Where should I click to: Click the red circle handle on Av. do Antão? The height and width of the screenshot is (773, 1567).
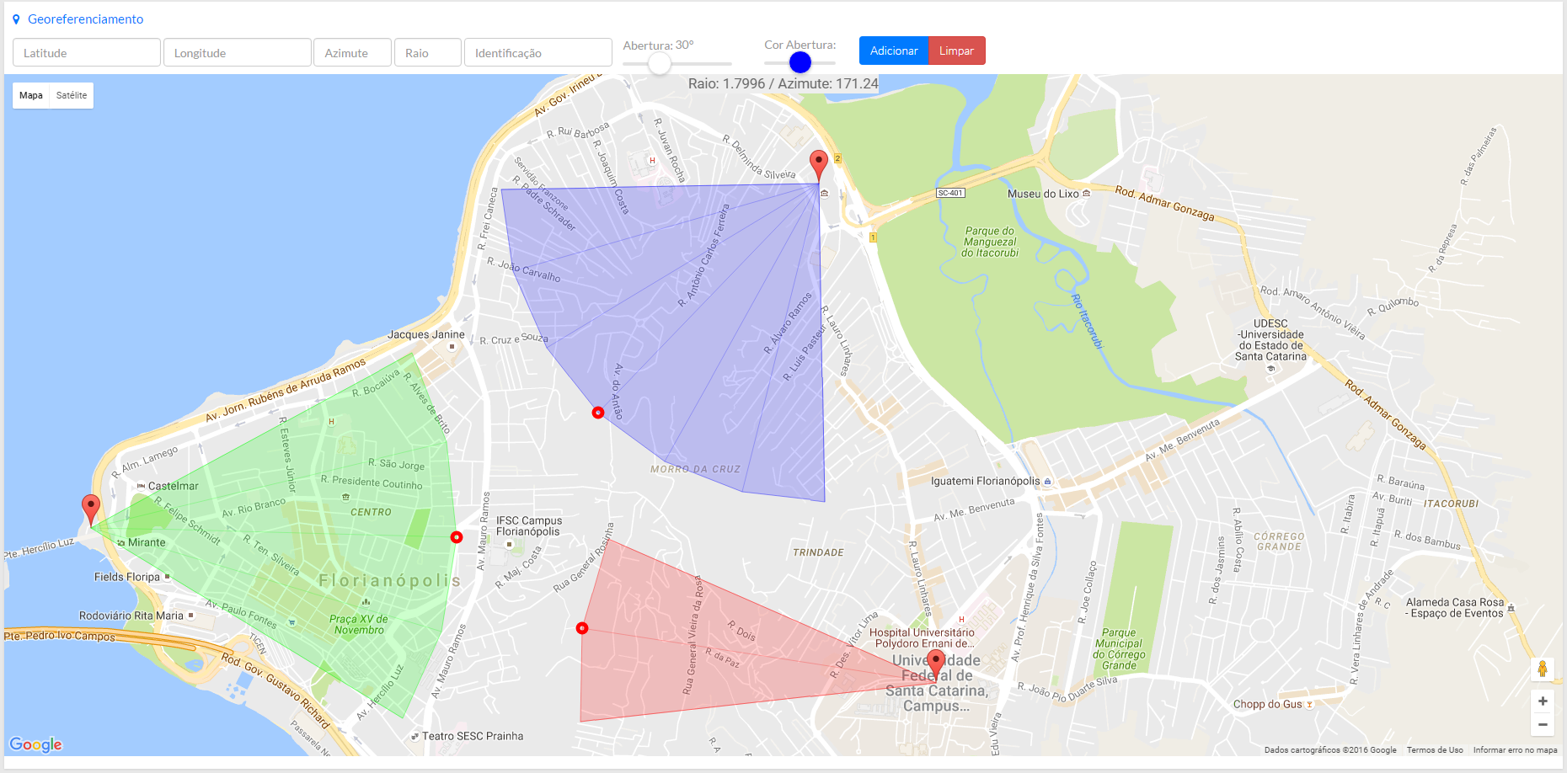598,413
